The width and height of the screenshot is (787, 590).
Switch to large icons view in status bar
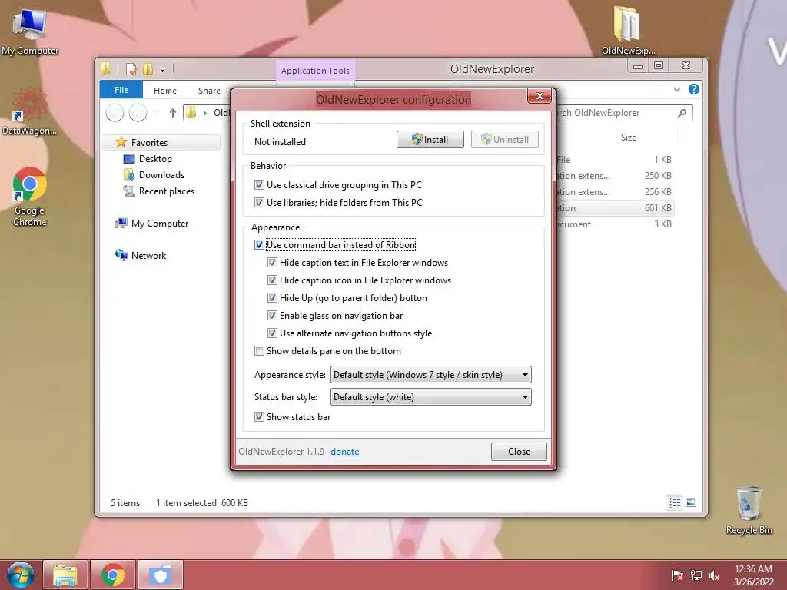click(x=691, y=502)
